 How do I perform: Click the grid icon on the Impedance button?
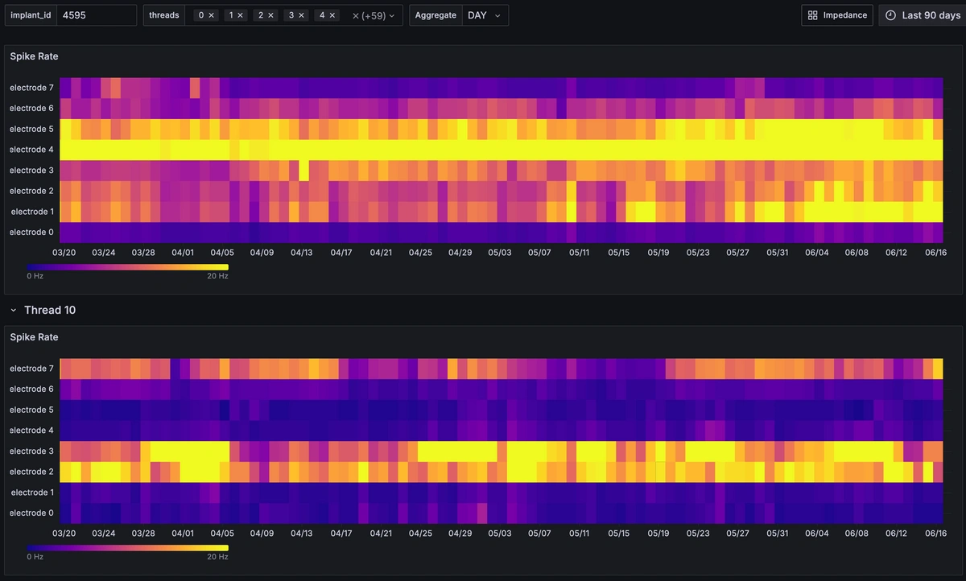[x=812, y=14]
